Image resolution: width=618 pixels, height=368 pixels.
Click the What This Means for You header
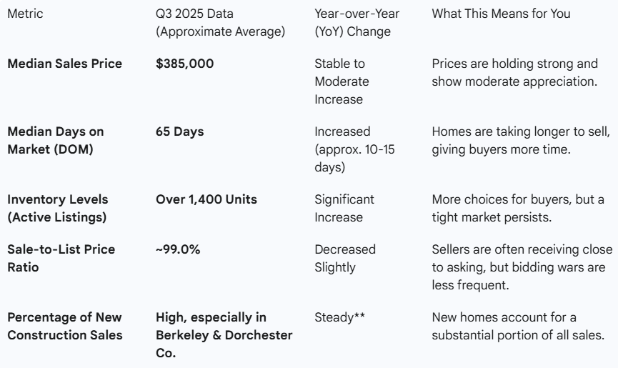[501, 14]
